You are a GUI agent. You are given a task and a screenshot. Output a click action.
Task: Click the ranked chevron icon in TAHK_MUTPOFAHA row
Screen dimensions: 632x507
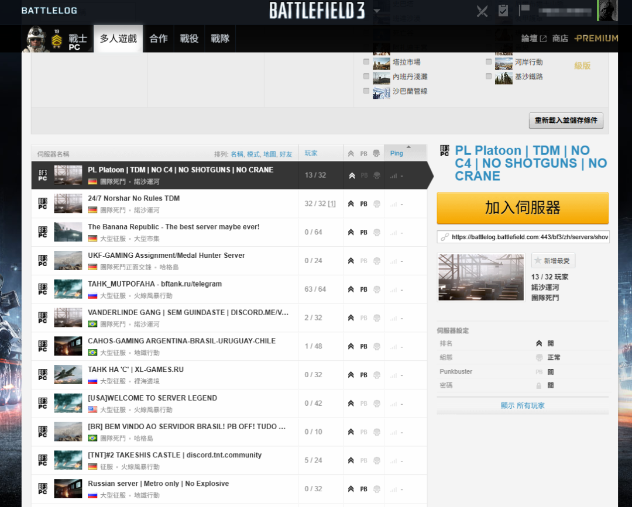click(x=351, y=289)
